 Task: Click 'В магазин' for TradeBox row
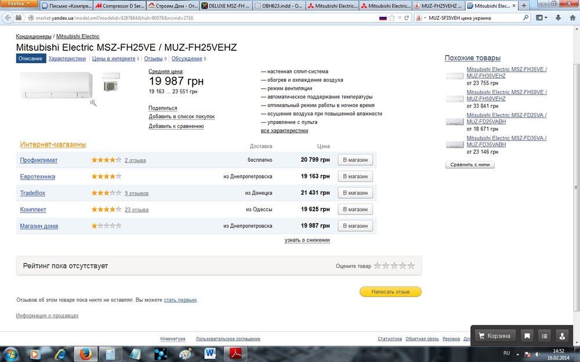355,193
